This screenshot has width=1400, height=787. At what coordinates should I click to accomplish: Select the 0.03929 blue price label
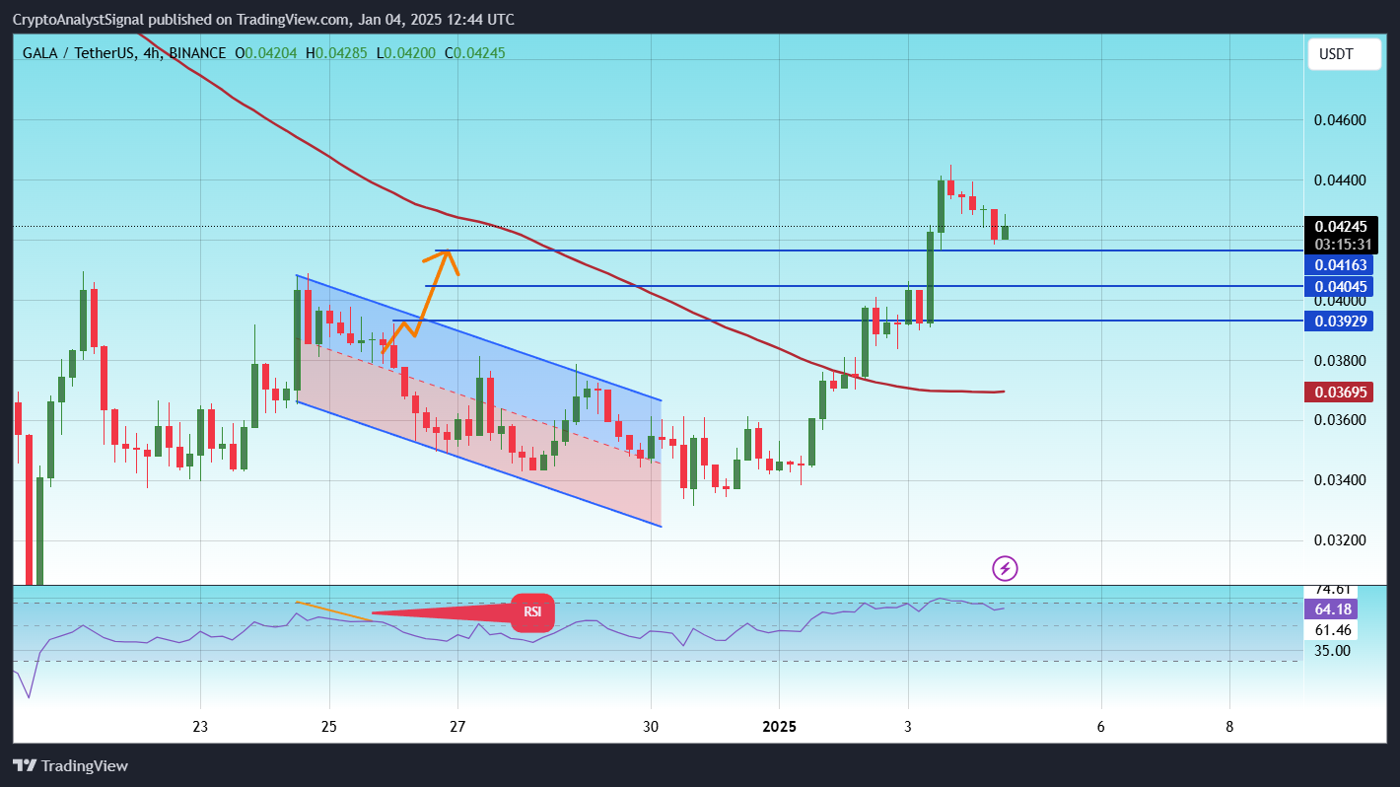(x=1341, y=321)
